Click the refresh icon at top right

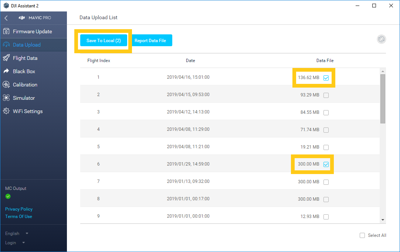click(382, 39)
